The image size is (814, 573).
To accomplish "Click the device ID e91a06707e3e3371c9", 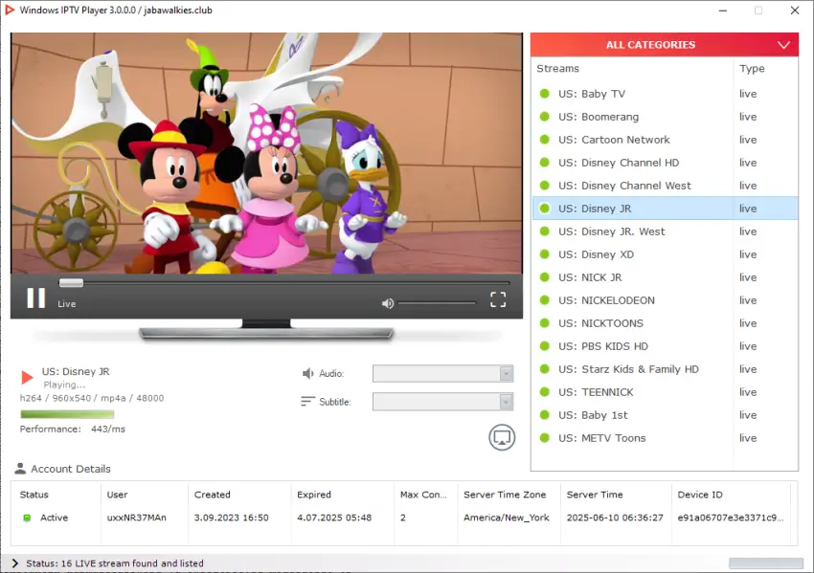I will pyautogui.click(x=731, y=518).
